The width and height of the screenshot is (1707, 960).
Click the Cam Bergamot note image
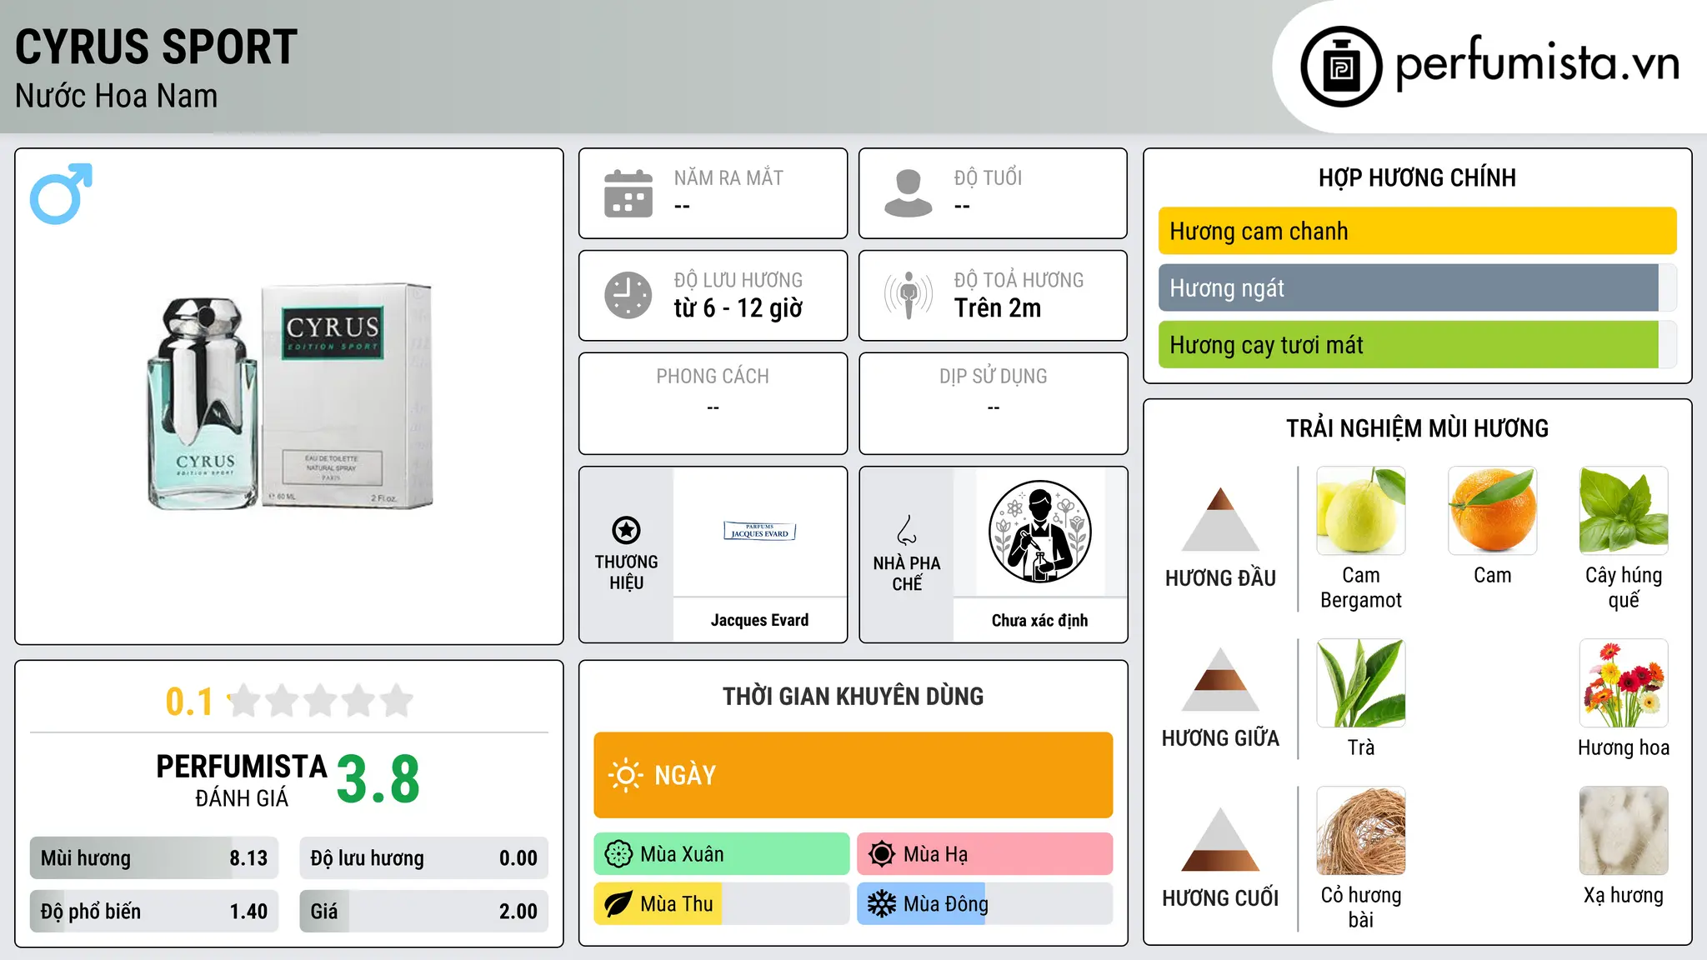pyautogui.click(x=1361, y=511)
